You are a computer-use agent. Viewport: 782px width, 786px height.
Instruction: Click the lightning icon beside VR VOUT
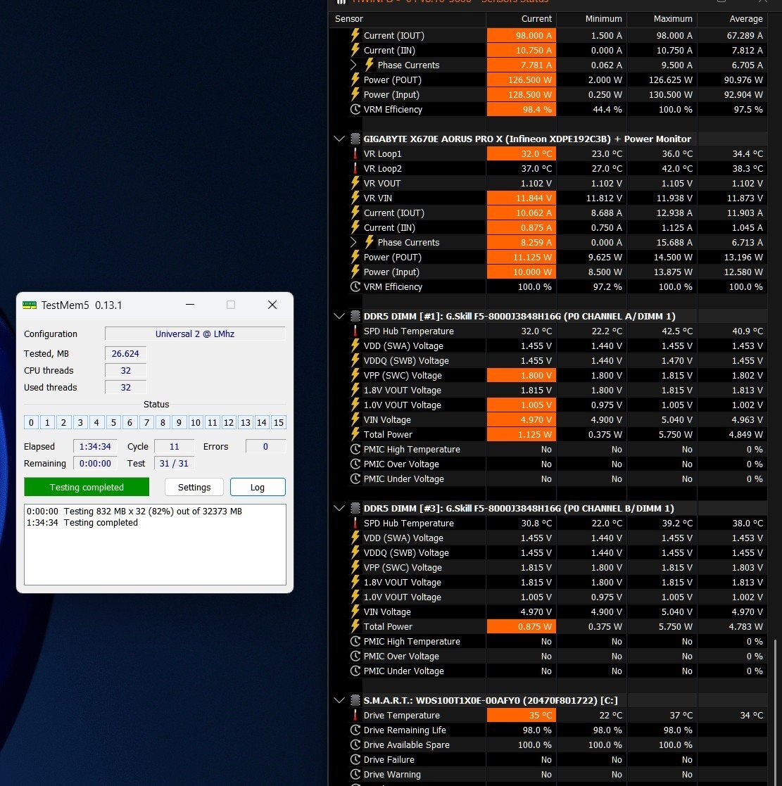tap(355, 183)
